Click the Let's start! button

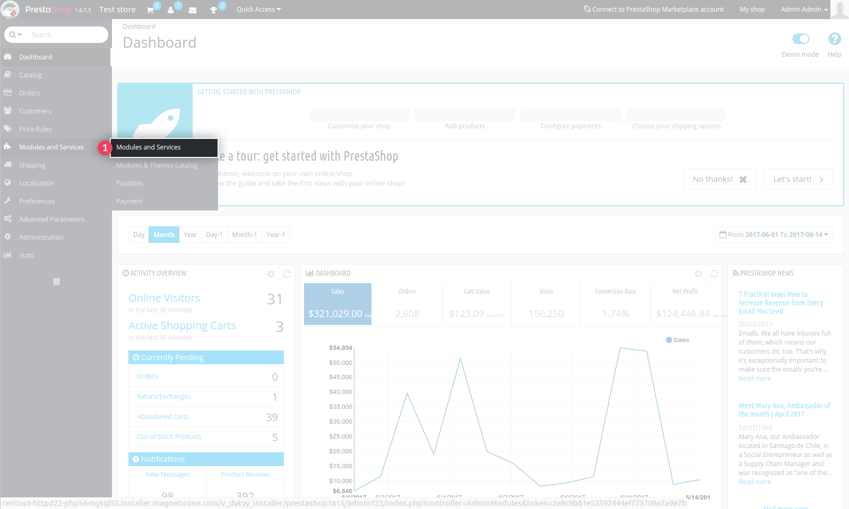[798, 179]
